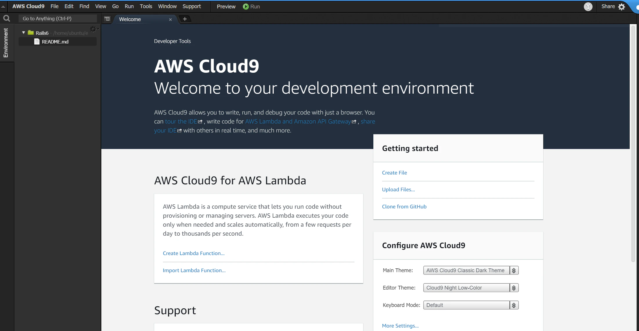Add a new tab with plus button

[x=185, y=19]
